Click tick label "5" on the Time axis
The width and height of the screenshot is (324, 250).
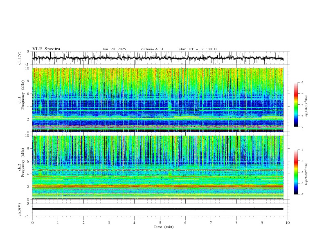[x=160, y=223]
